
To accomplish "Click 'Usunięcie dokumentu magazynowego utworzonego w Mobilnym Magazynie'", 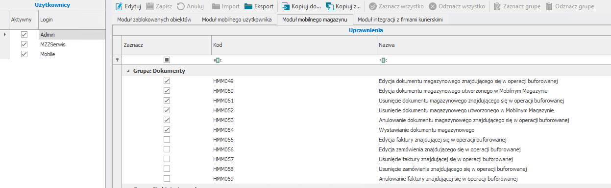I will [466, 110].
